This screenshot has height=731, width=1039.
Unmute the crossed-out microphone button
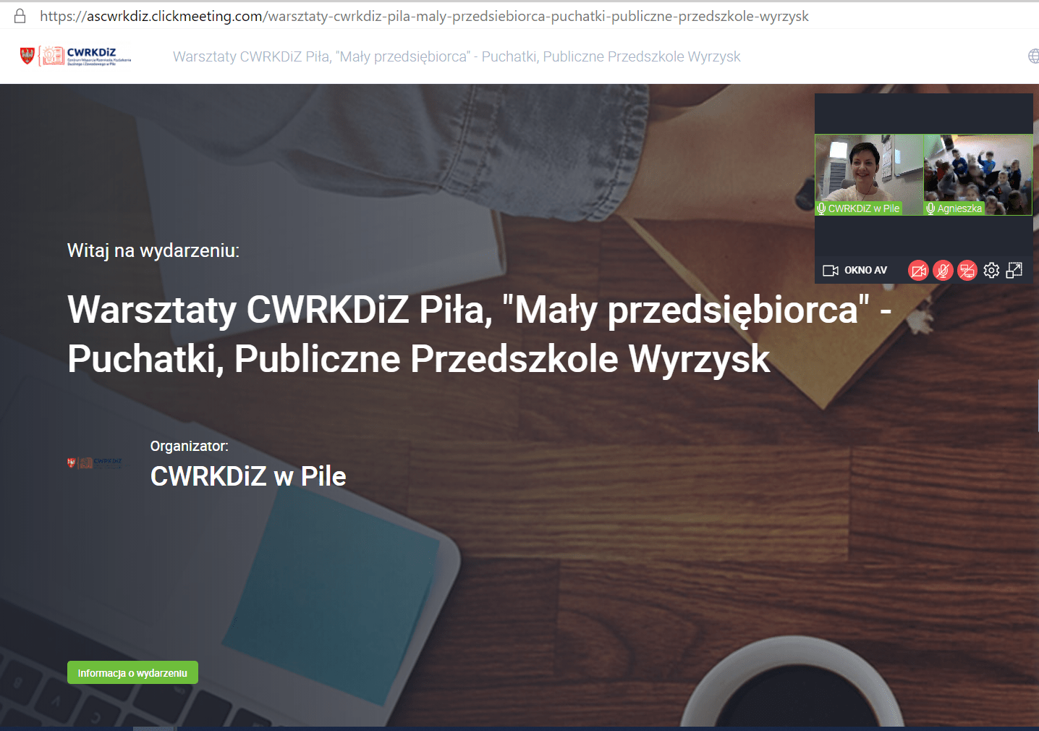[942, 271]
